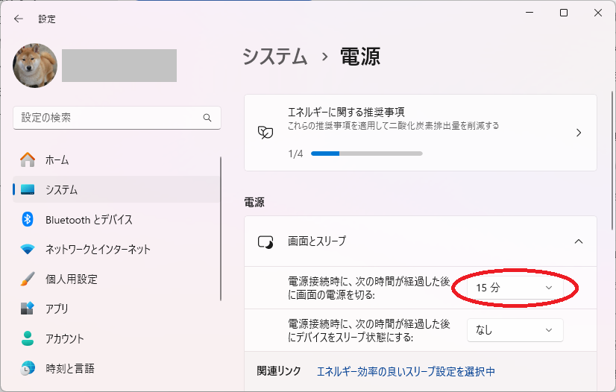The width and height of the screenshot is (616, 392).
Task: Click the 1/4 energy progress bar
Action: pyautogui.click(x=366, y=154)
